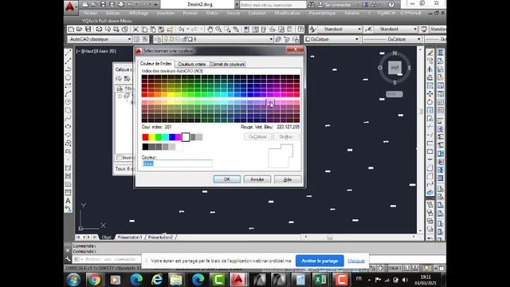Click the Pan hand tool icon
Viewport: 510px width, 287px height.
tap(210, 29)
